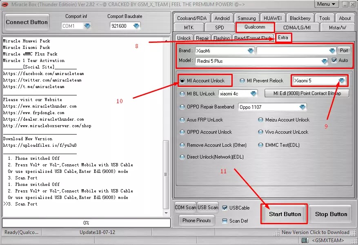358x245 pixels.
Task: Open the Flashing sub-tab
Action: (222, 38)
